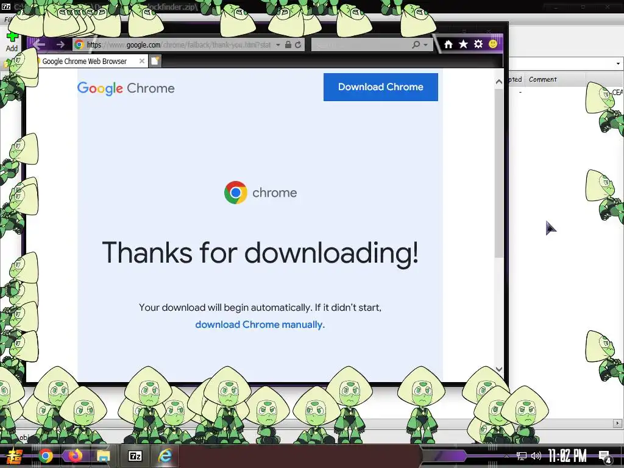624x468 pixels.
Task: Go forward with the browser forward arrow
Action: [x=60, y=44]
